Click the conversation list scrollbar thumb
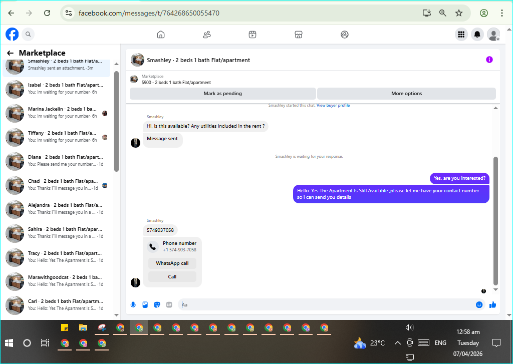The height and width of the screenshot is (364, 513). coord(116,121)
